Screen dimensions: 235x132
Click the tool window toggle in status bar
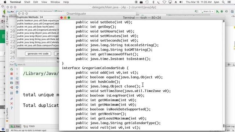(x=7, y=131)
